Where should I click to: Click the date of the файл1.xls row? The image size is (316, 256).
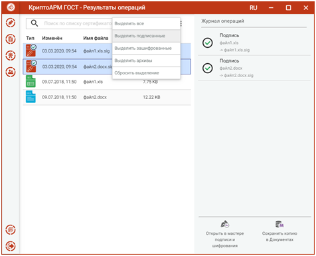coord(59,82)
